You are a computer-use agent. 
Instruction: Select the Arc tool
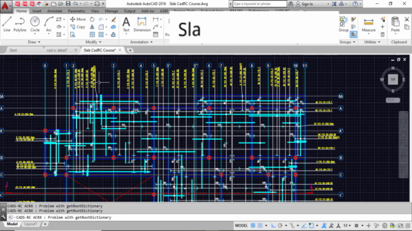49,24
